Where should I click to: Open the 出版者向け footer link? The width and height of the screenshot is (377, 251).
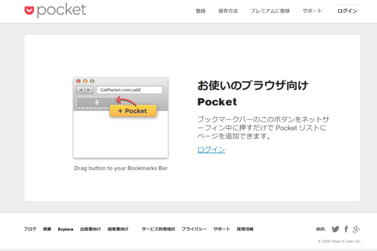pyautogui.click(x=90, y=229)
